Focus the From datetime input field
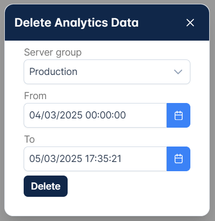 tap(95, 115)
